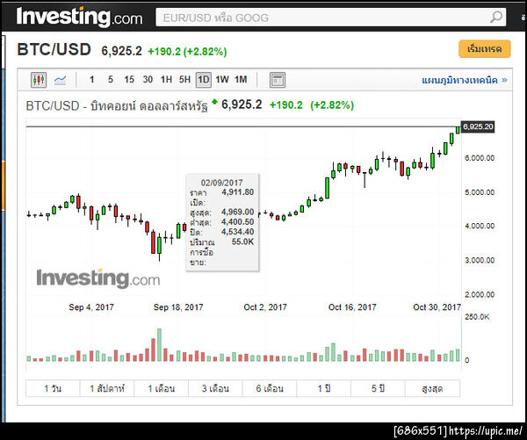
Task: Click the search magnifier icon
Action: (x=496, y=17)
